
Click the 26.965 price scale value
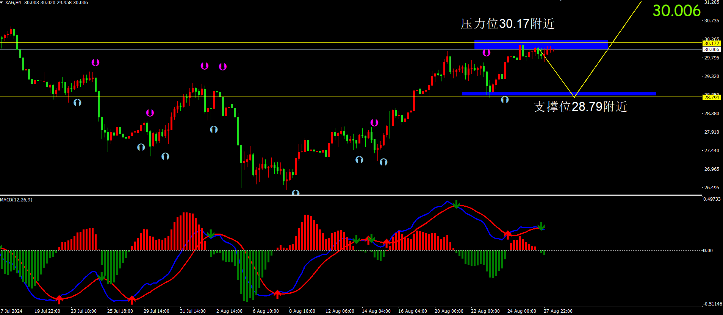click(712, 169)
